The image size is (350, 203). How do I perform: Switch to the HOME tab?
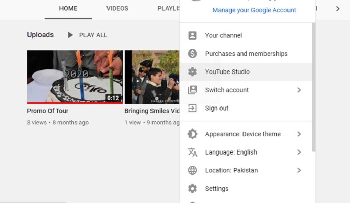coord(68,8)
